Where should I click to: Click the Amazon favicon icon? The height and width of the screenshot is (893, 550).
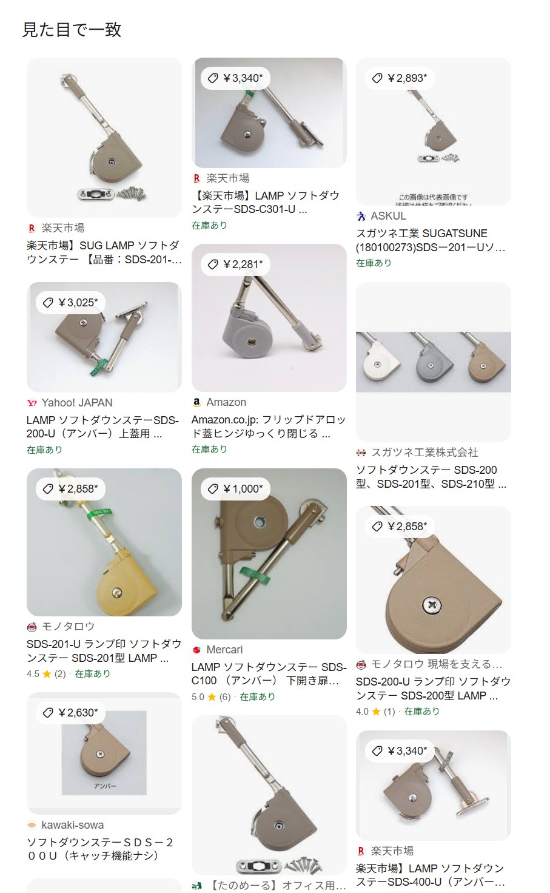click(196, 402)
